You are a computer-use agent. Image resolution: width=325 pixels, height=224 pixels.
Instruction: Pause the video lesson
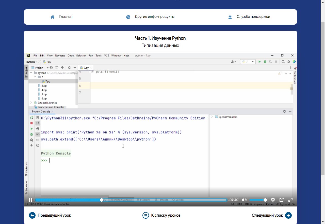pos(30,200)
